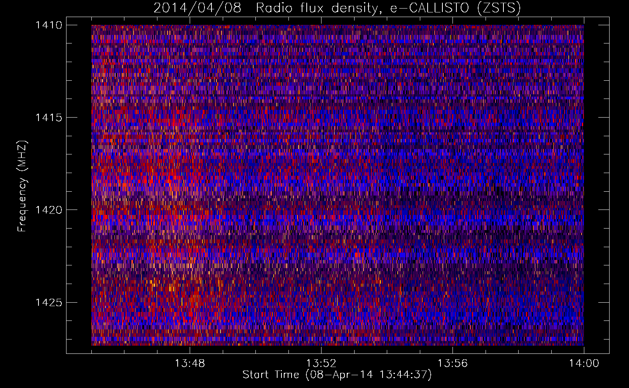Click the 13:52 time axis label
This screenshot has height=388, width=629.
[x=321, y=364]
